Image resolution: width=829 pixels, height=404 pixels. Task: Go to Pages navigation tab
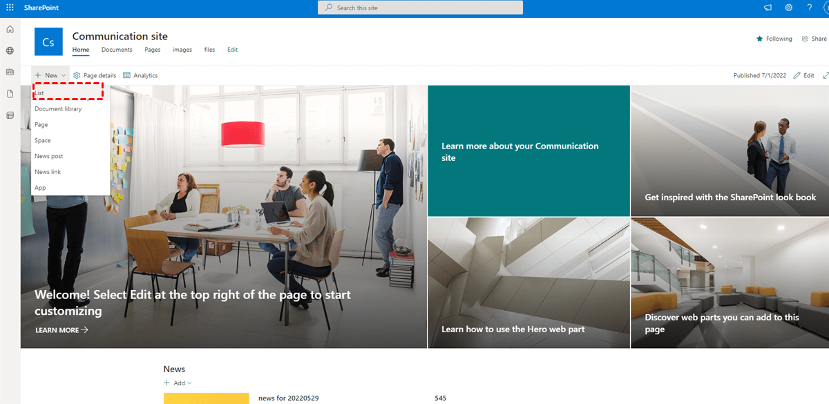coord(153,50)
